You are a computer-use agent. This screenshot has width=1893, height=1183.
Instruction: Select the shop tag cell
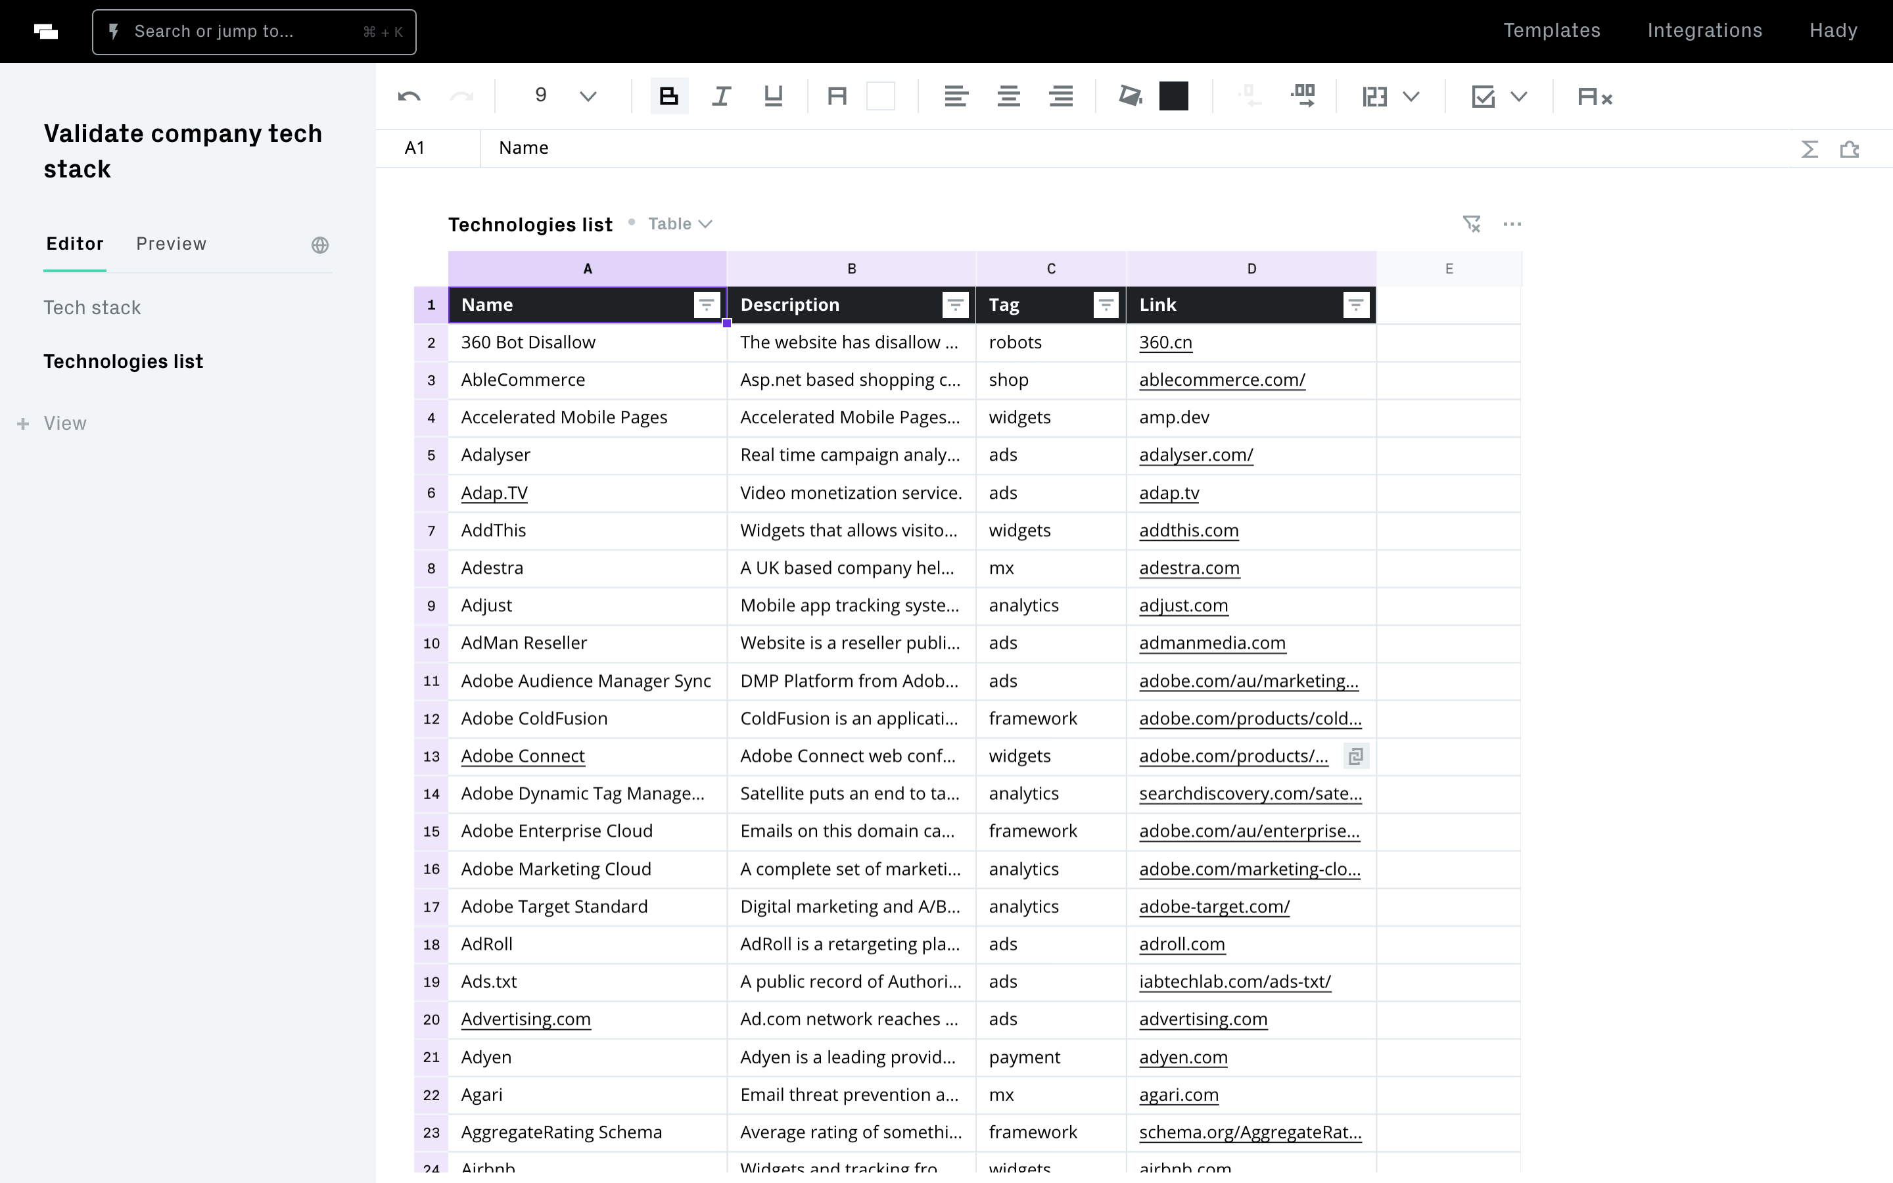1050,379
